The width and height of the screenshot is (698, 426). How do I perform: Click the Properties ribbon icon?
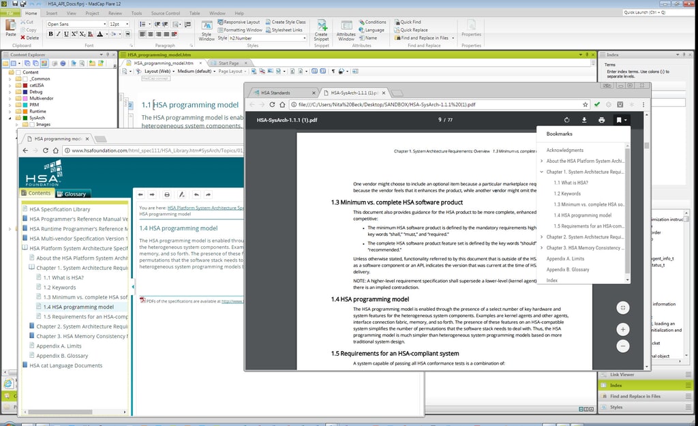coord(472,28)
